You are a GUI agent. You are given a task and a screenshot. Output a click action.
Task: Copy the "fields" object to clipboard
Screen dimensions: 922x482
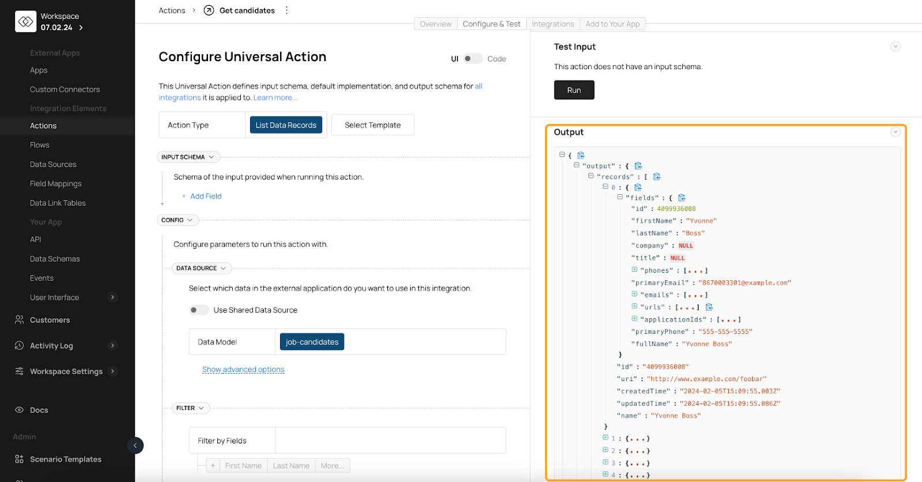[x=682, y=198]
